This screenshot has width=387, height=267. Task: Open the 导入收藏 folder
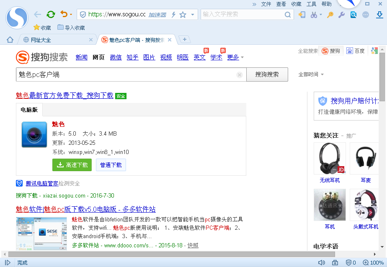coord(71,28)
